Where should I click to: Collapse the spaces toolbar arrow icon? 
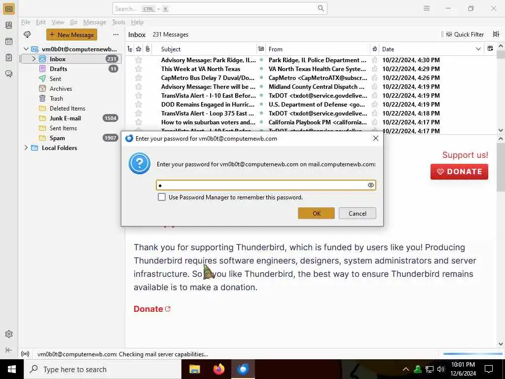point(9,350)
